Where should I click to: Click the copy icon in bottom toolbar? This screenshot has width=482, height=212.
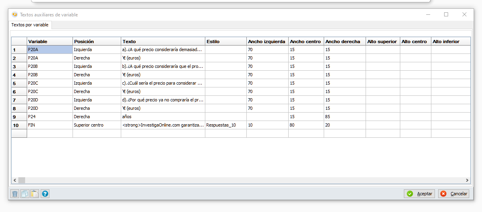(25, 194)
